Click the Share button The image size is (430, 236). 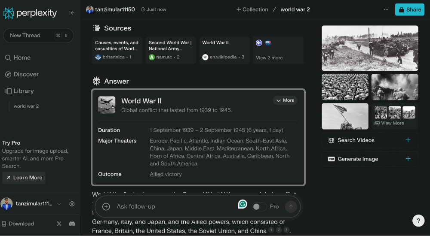point(409,9)
